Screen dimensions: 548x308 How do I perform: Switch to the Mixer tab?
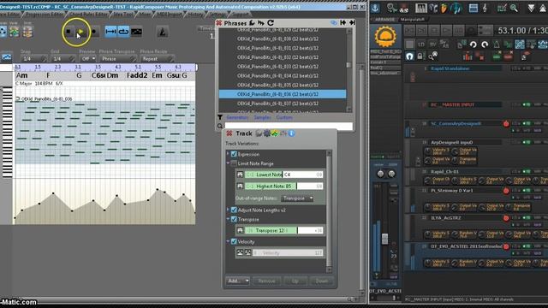146,15
